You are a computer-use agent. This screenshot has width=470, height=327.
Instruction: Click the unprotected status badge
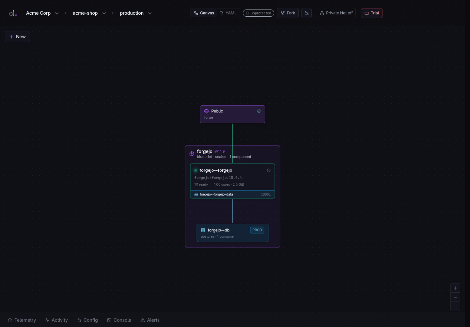point(258,13)
